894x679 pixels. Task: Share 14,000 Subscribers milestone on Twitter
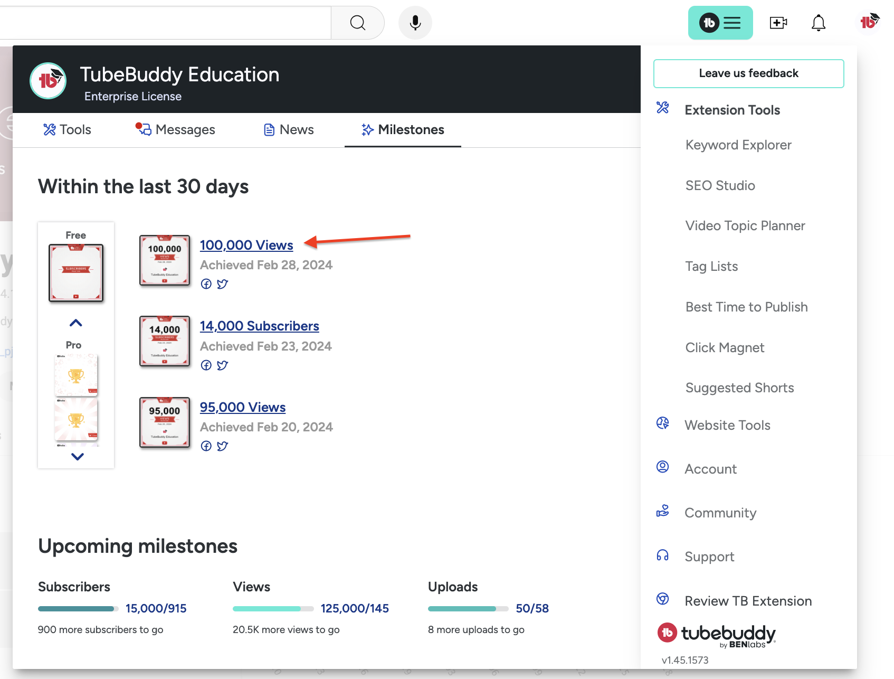pyautogui.click(x=223, y=365)
